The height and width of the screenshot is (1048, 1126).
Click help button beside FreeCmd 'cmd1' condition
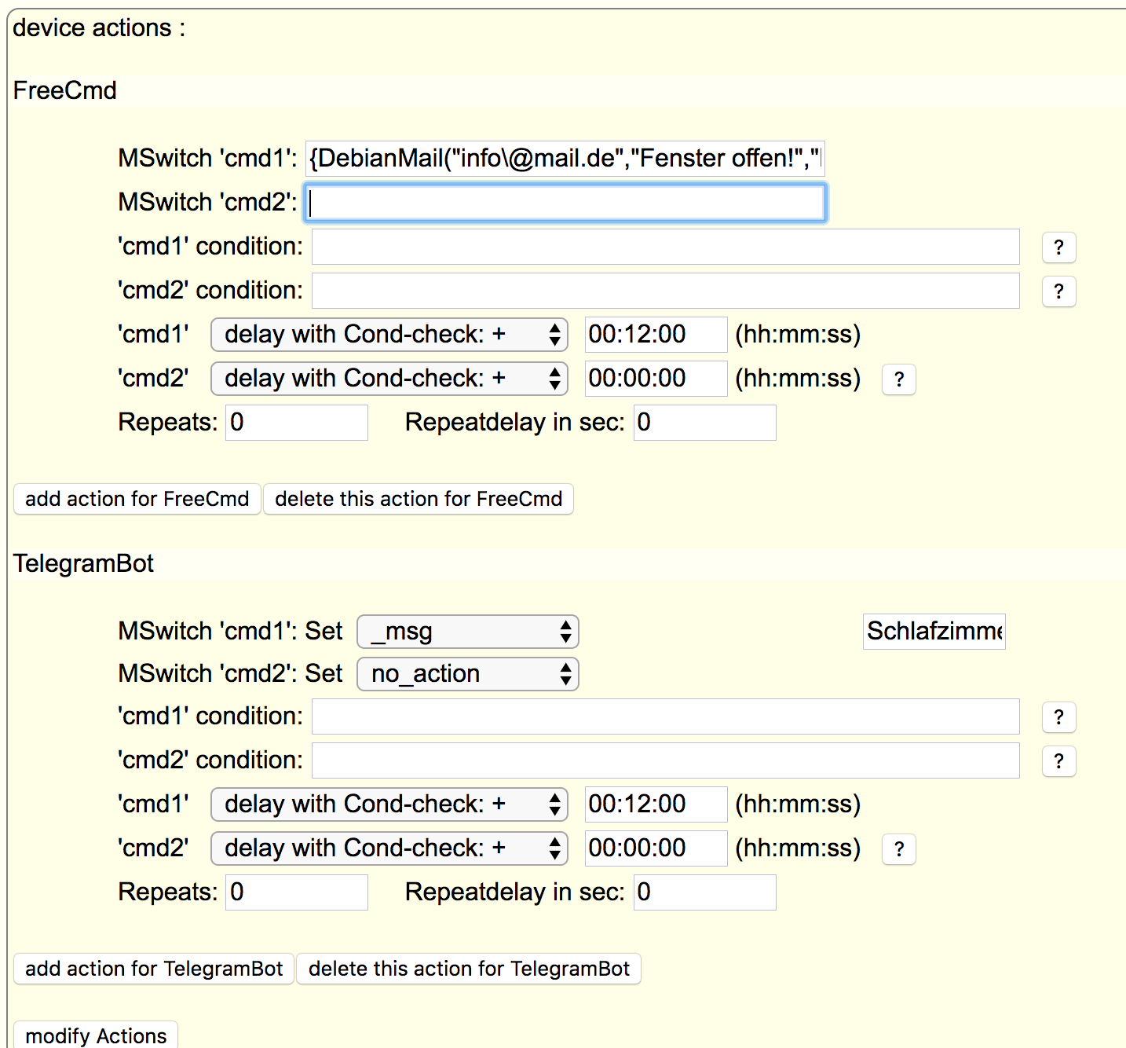coord(1058,247)
